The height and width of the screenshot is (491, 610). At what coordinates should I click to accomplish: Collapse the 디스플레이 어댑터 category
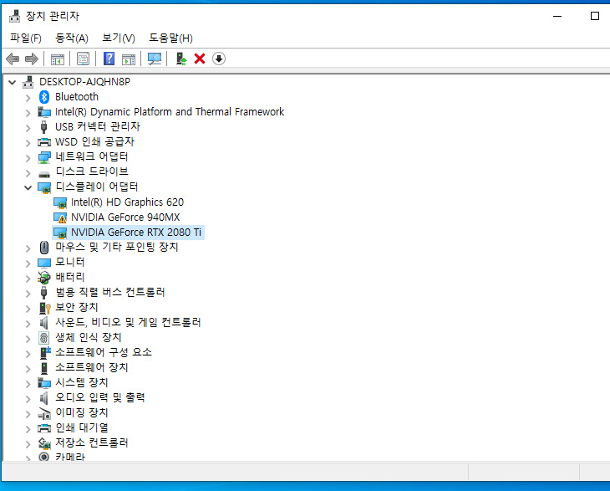[x=28, y=187]
